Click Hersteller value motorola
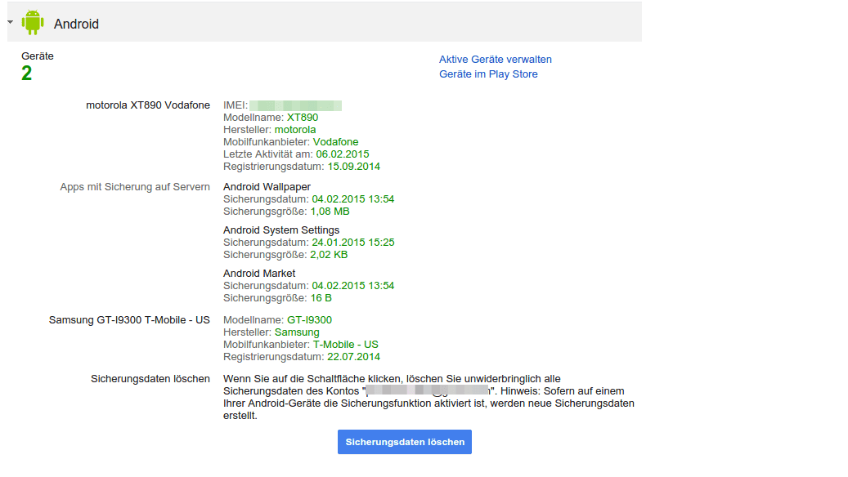Screen dimensions: 848x477 (294, 130)
